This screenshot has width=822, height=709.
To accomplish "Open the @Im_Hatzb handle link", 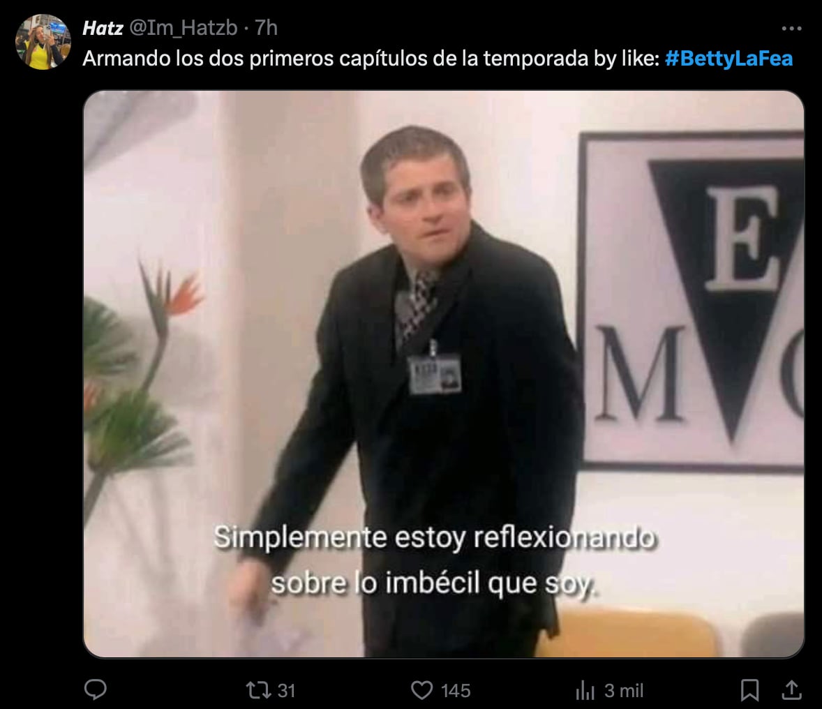I will (x=183, y=28).
